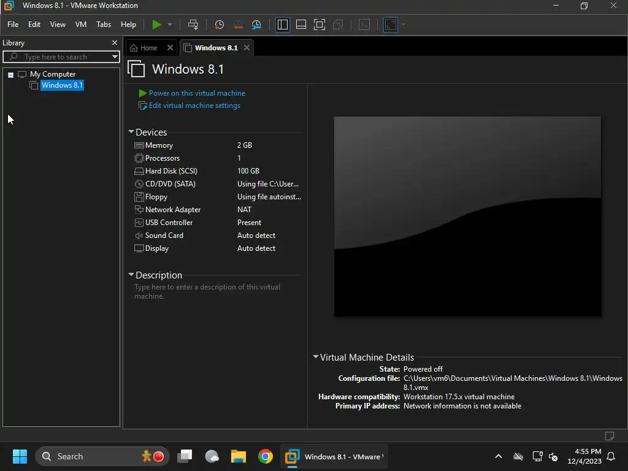Launch Google Chrome from the taskbar
This screenshot has width=628, height=471.
coord(265,456)
